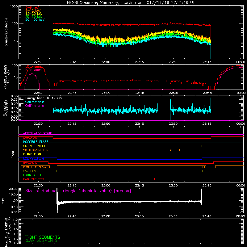Click the 1000 y-axis label of counts plot
This screenshot has width=247, height=247.
point(14,6)
